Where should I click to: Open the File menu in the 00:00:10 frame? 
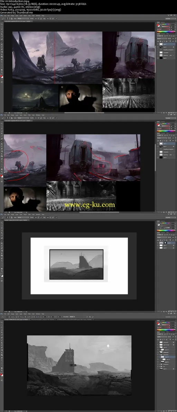pos(5,16)
